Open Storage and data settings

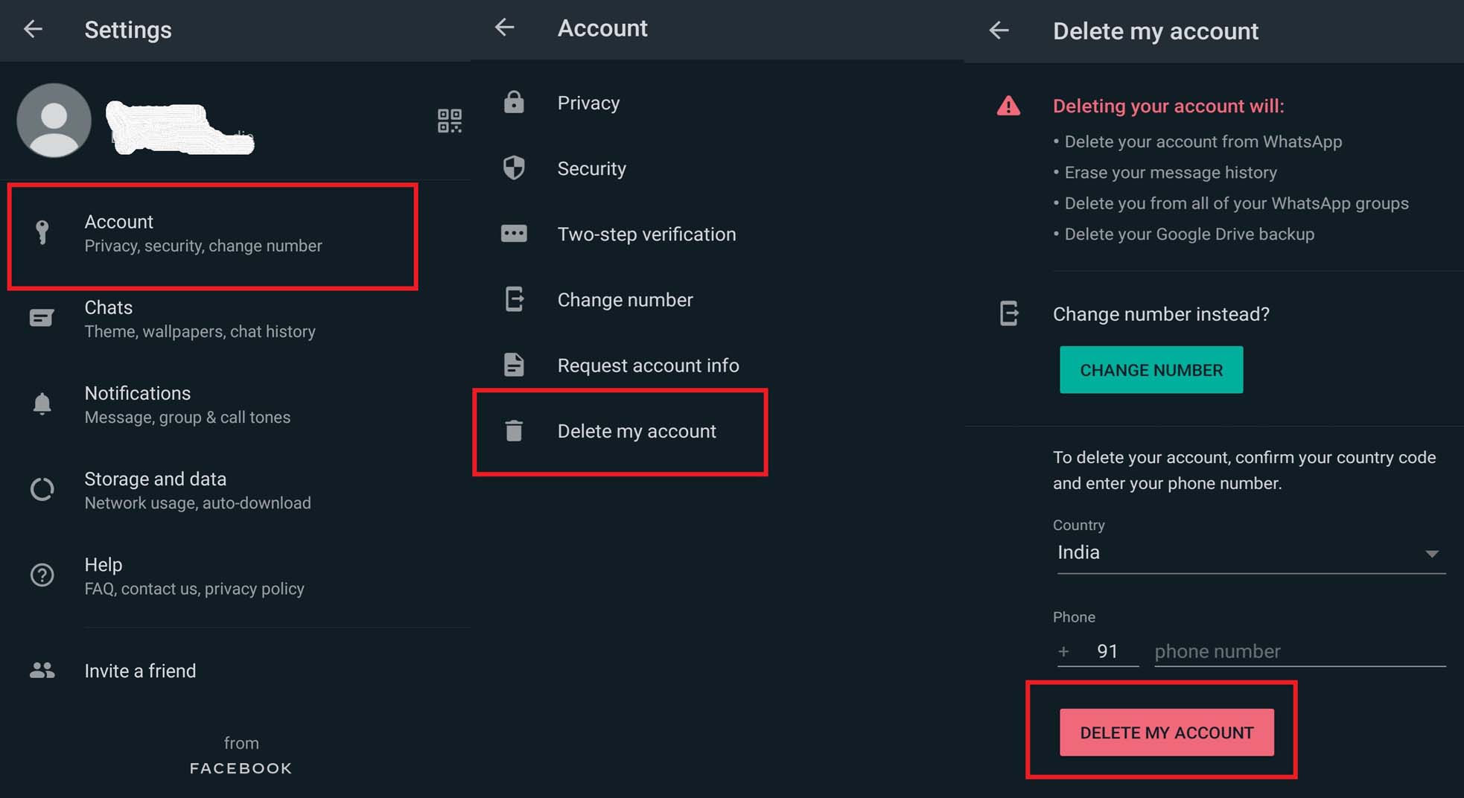tap(235, 491)
